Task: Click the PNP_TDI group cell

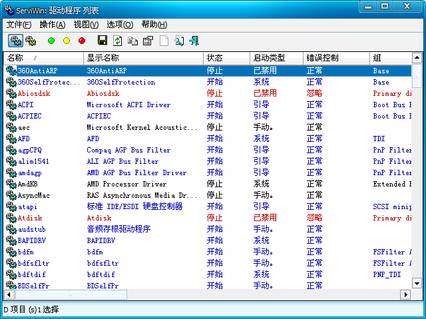Action: point(387,274)
